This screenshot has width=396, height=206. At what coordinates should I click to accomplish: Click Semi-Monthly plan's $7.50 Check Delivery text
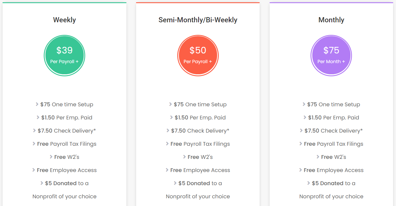(x=200, y=131)
